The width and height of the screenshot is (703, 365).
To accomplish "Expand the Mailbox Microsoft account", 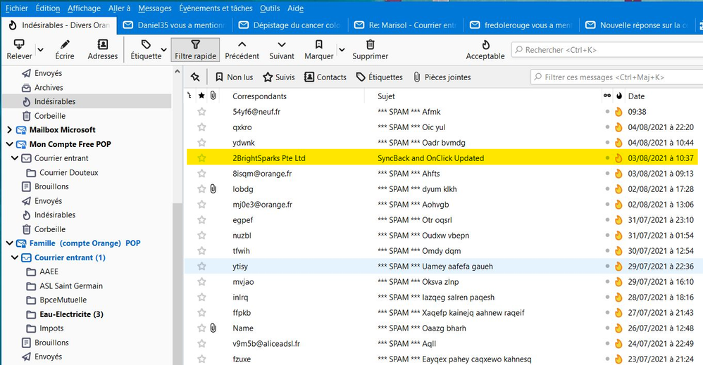I will pos(9,130).
